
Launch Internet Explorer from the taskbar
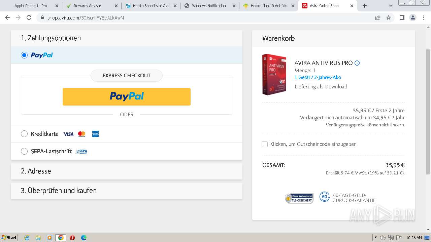[x=27, y=238]
